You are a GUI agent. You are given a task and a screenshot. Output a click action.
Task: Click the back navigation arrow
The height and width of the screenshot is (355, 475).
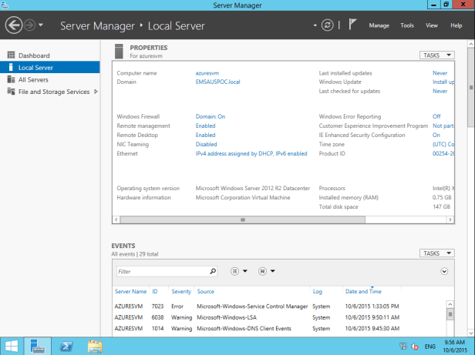point(13,25)
